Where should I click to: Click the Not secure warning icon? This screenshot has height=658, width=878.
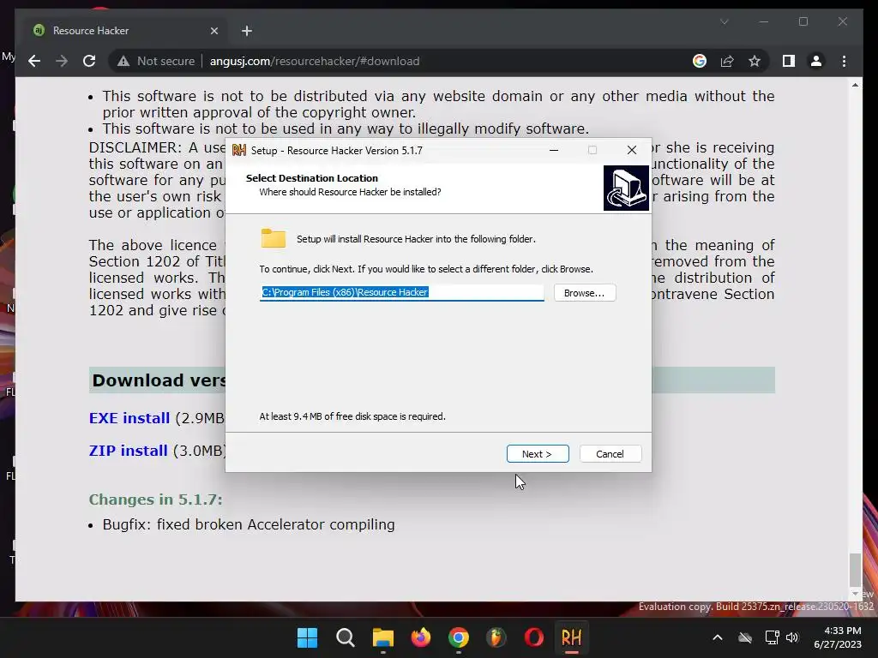(x=123, y=61)
